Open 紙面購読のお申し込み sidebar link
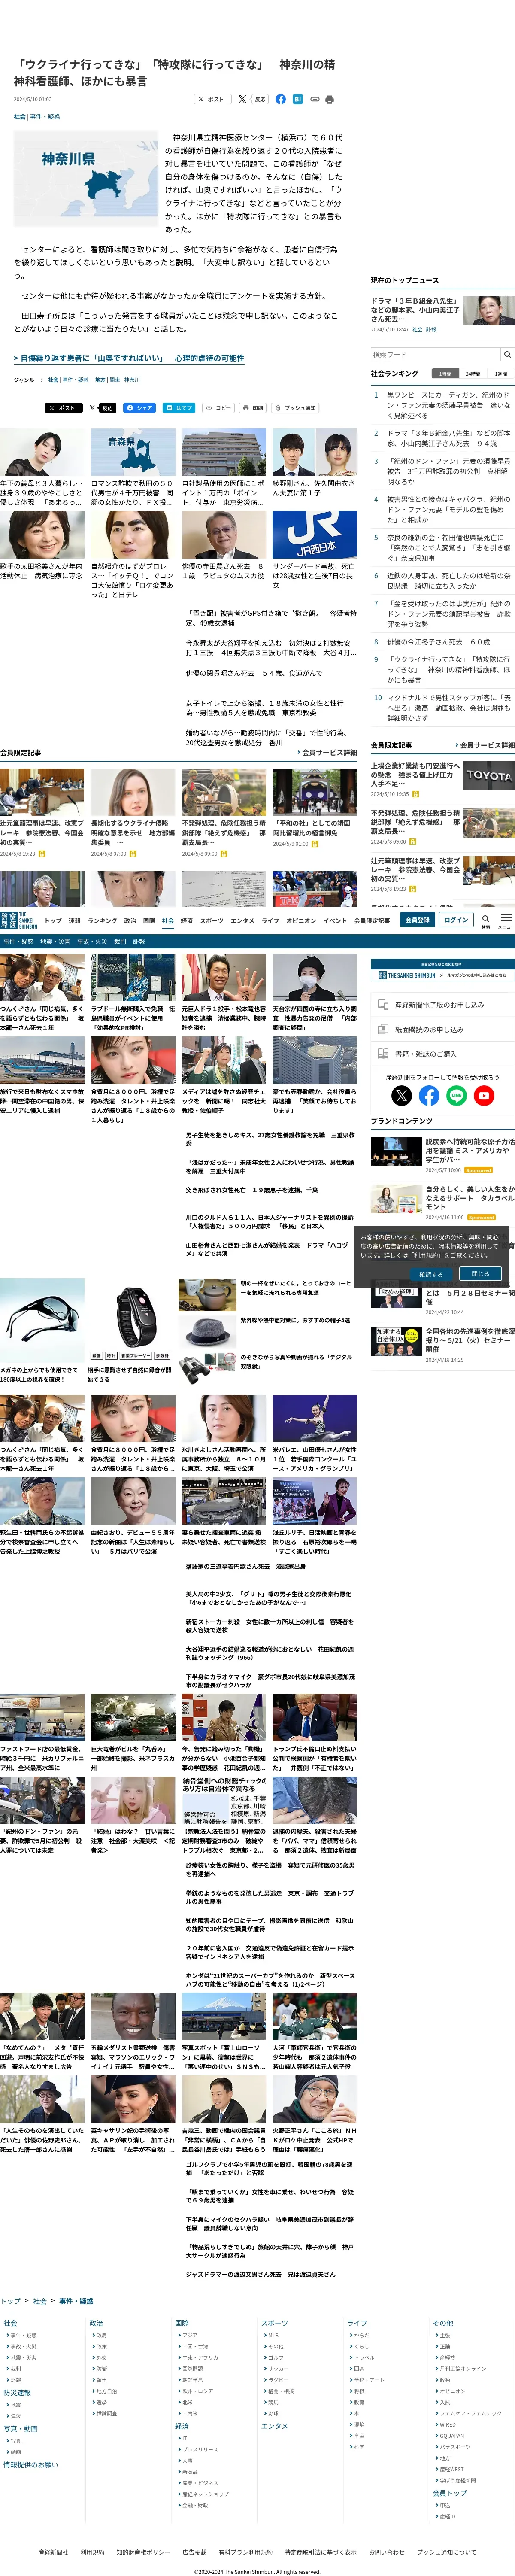The image size is (515, 2576). (x=443, y=1029)
